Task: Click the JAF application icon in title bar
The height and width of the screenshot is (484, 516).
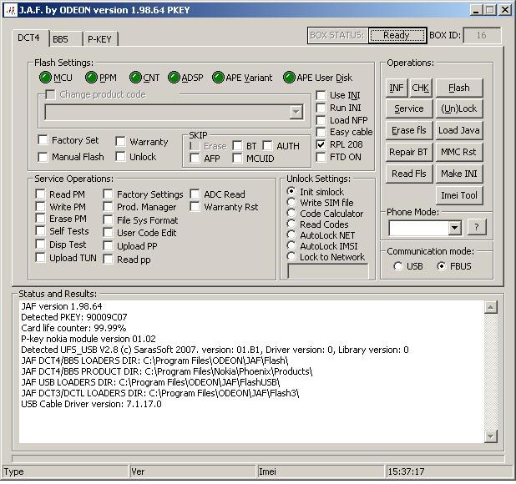Action: tap(10, 10)
